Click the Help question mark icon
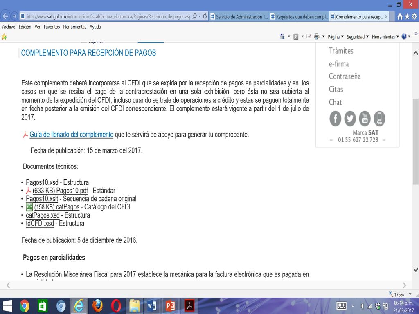The height and width of the screenshot is (314, 419). coord(404,36)
